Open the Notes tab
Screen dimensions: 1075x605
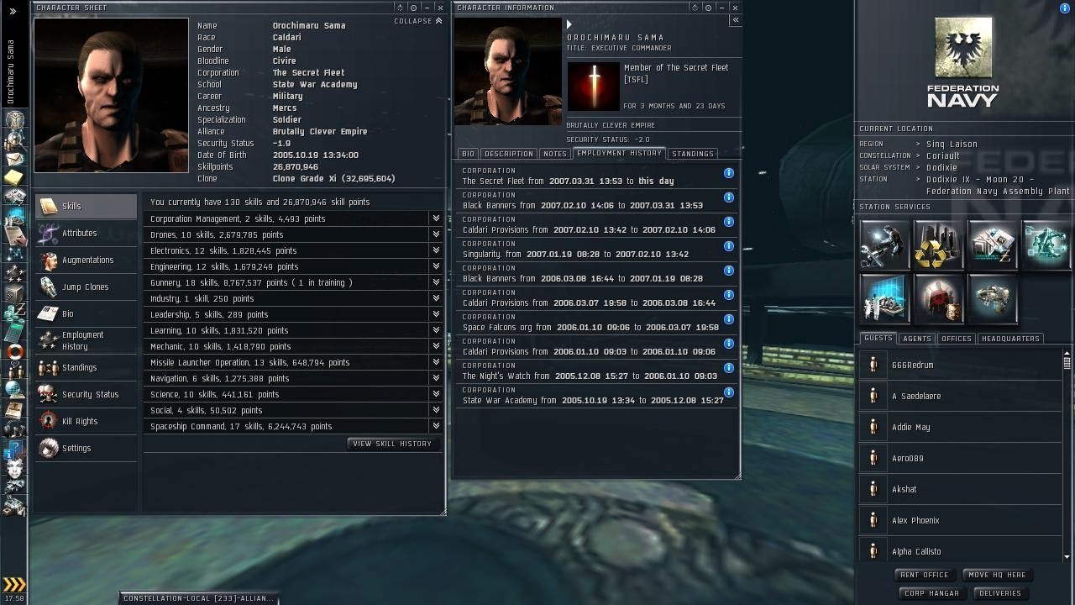click(554, 154)
